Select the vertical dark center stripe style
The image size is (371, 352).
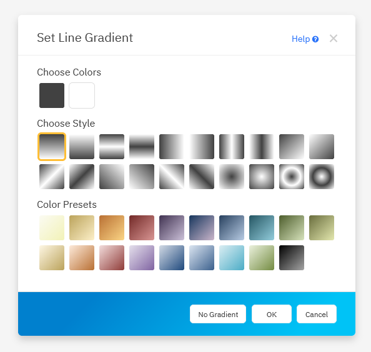coord(262,147)
